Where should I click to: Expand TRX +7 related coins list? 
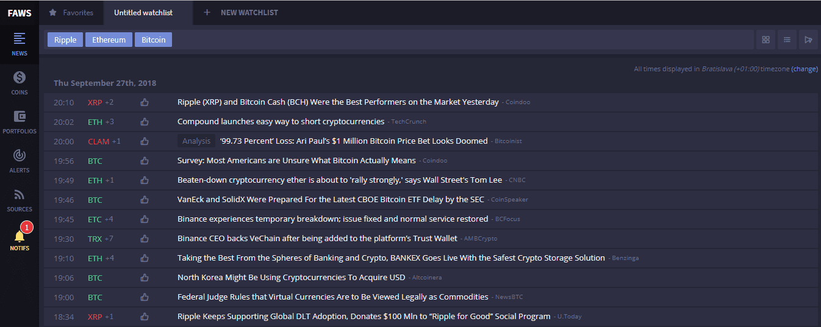[x=109, y=239]
